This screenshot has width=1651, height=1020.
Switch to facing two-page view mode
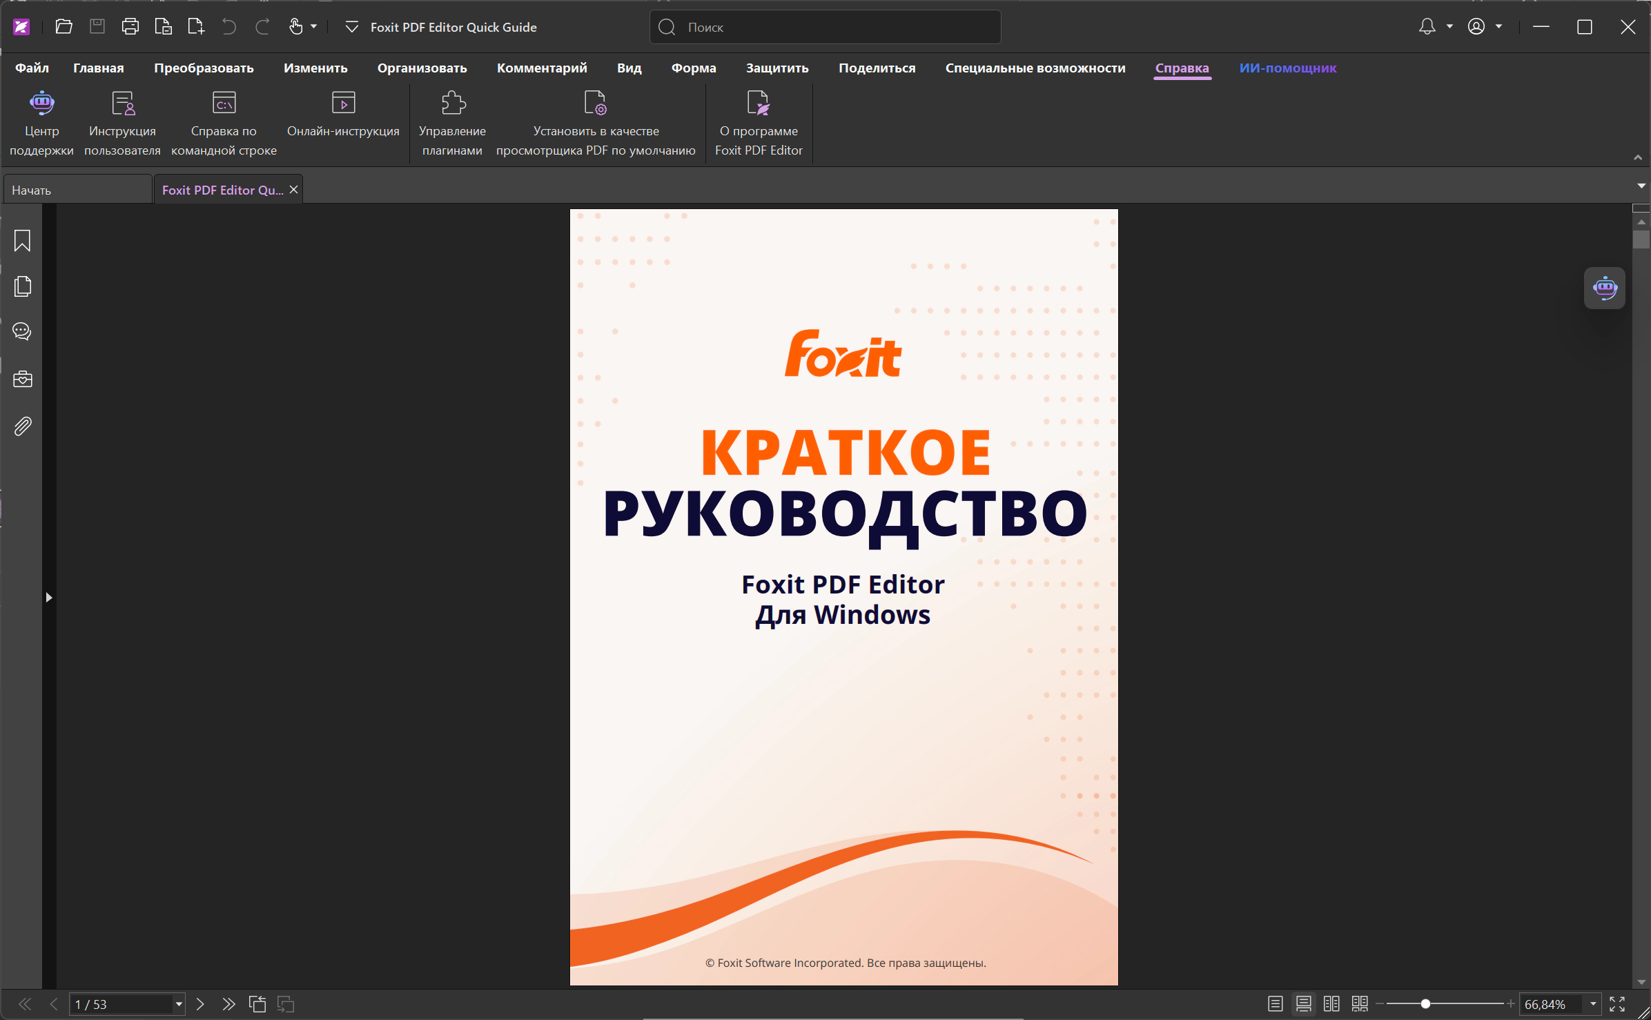(x=1331, y=1004)
